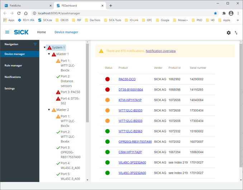Open the DT35-B15551S04 product link
The width and height of the screenshot is (243, 190).
coord(130,90)
